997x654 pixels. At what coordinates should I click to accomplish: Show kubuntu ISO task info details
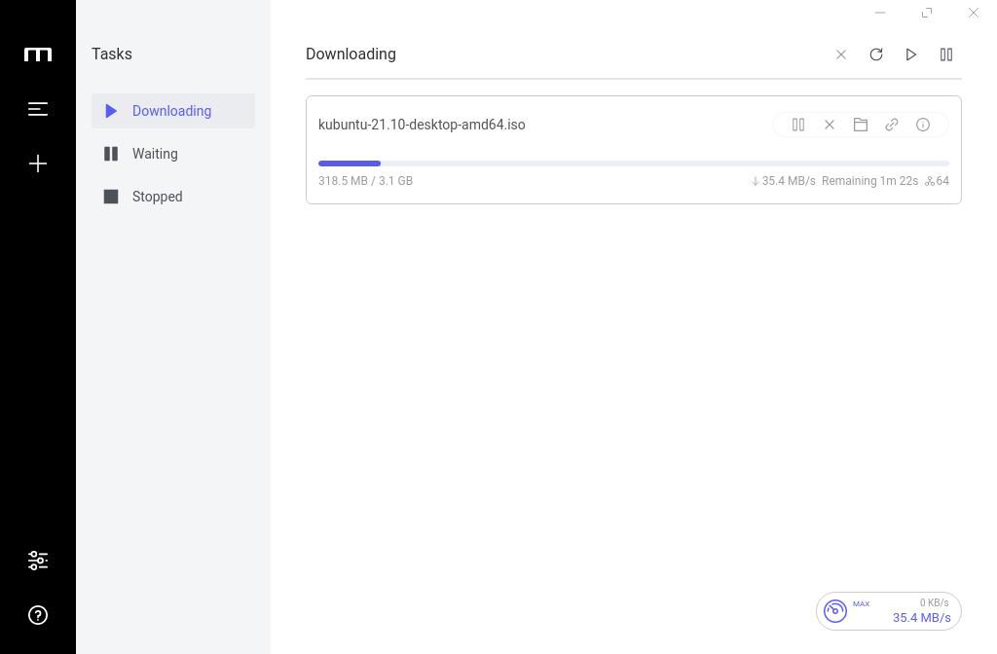point(923,125)
